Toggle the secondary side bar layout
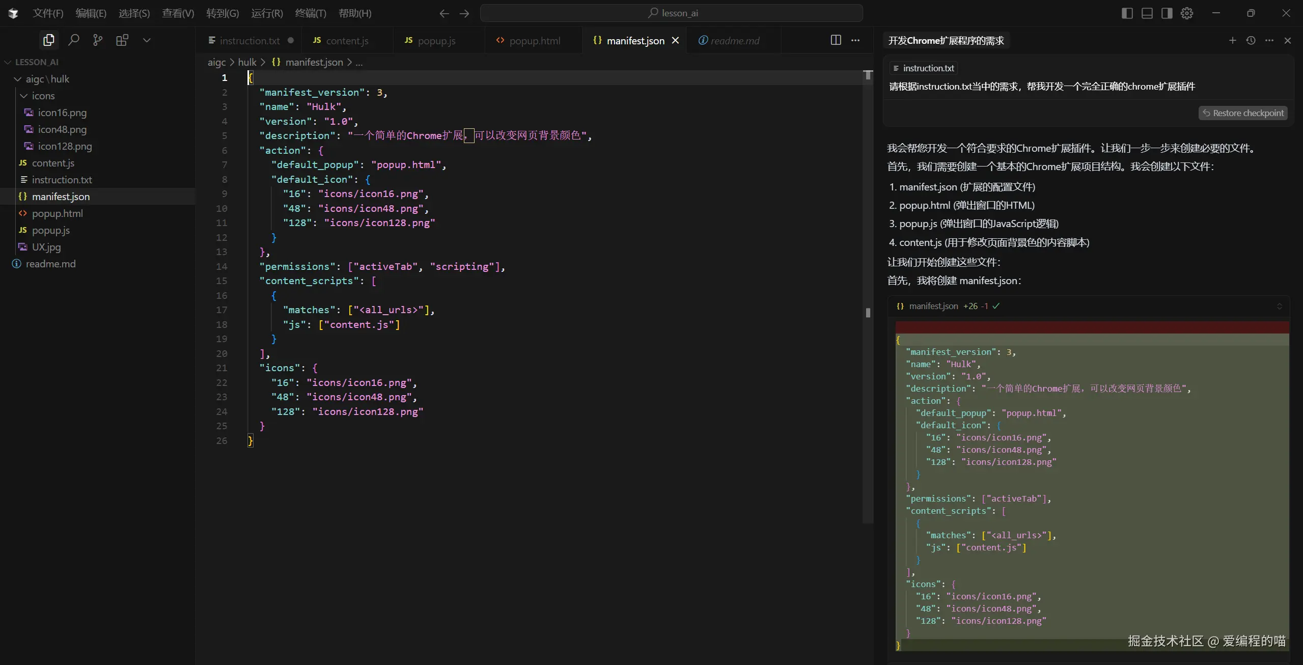1303x665 pixels. (x=1167, y=13)
